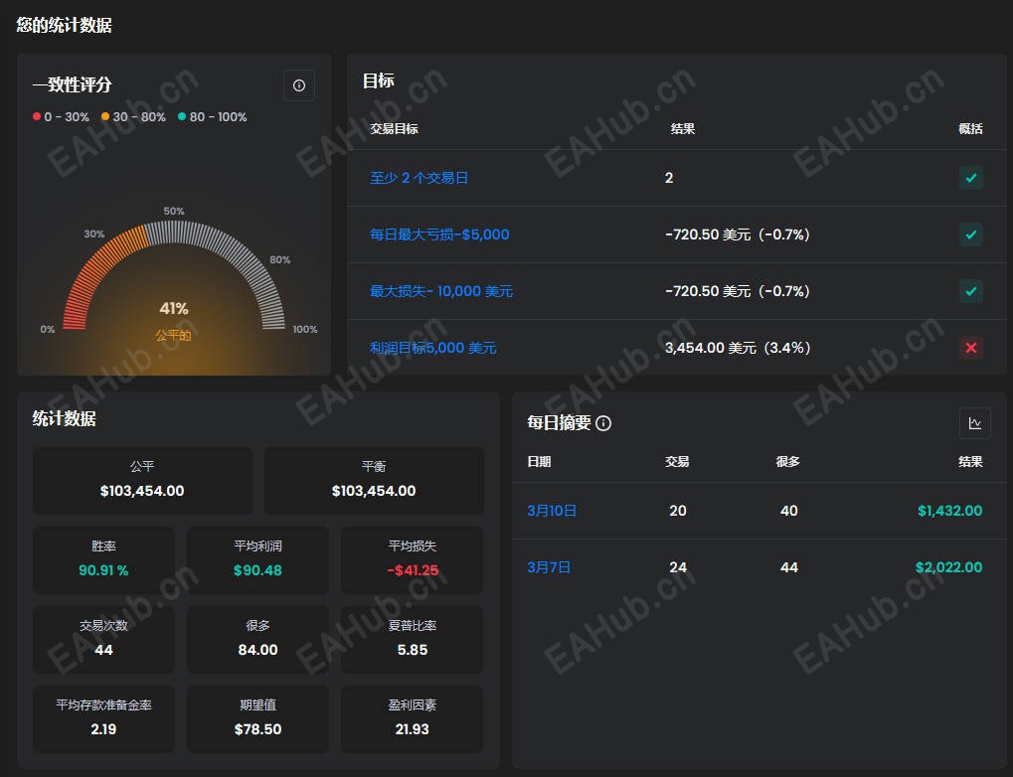Open the 3月7日 daily summary entry
The height and width of the screenshot is (777, 1013).
tap(549, 567)
